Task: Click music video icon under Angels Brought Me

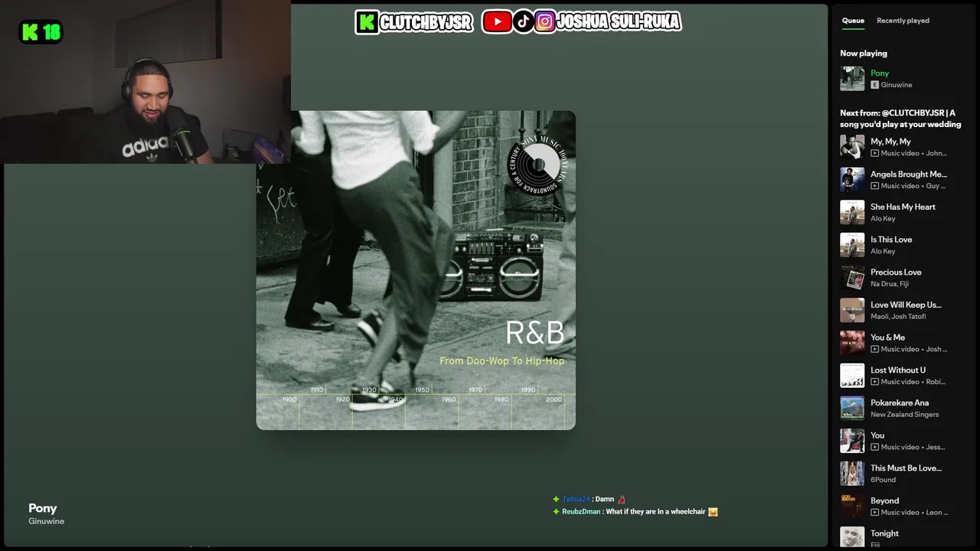Action: [x=874, y=186]
